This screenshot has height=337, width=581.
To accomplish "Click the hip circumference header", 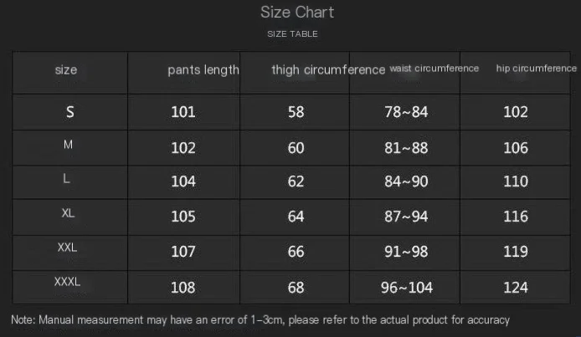I will pos(536,69).
